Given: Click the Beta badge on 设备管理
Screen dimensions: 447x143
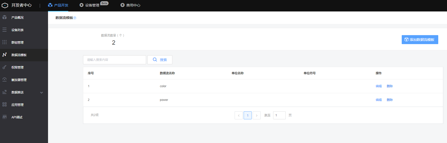Looking at the screenshot, I should pos(104,3).
